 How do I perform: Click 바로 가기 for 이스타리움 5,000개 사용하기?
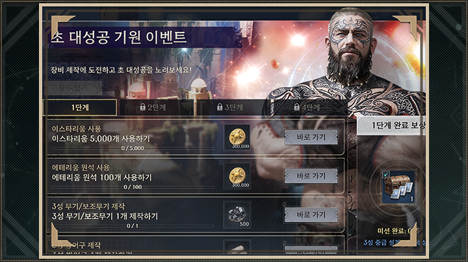pos(311,137)
